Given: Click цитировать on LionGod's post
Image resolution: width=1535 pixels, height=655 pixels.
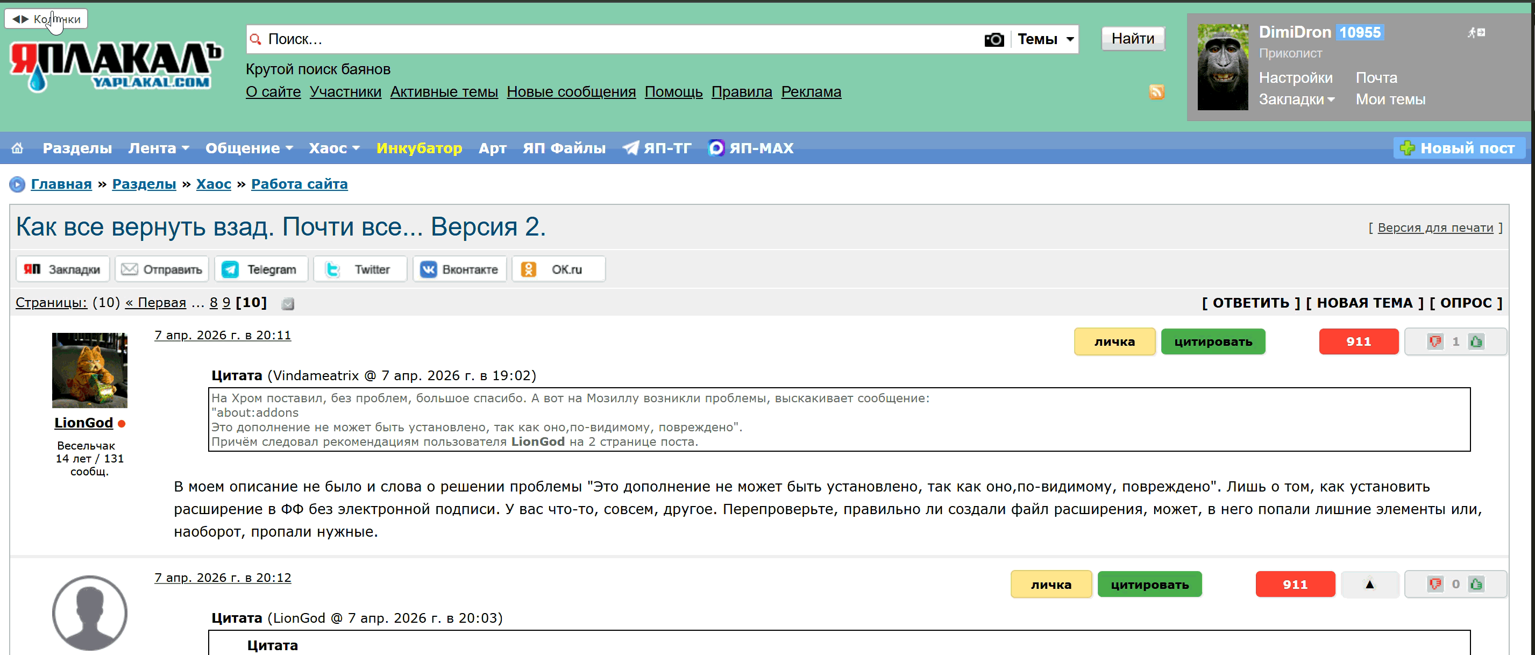Looking at the screenshot, I should click(x=1213, y=341).
